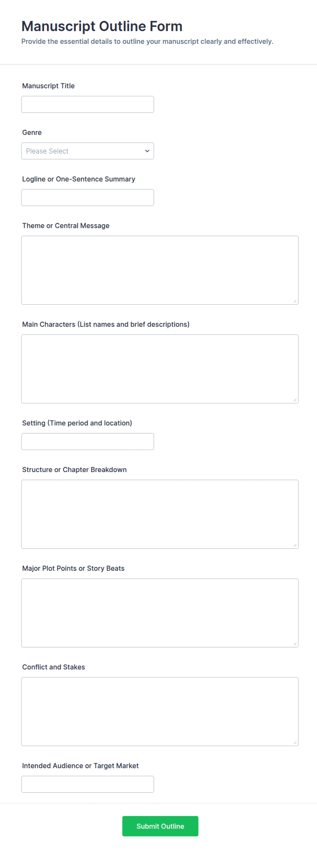317x853 pixels.
Task: Focus the Setting time period and location field
Action: 88,441
